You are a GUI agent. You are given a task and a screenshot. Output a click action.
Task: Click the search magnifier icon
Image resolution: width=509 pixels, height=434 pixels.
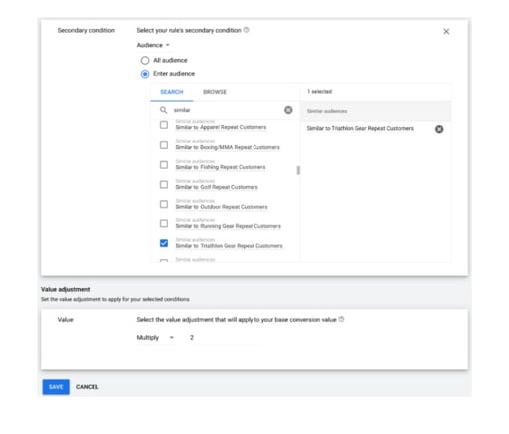(x=163, y=110)
